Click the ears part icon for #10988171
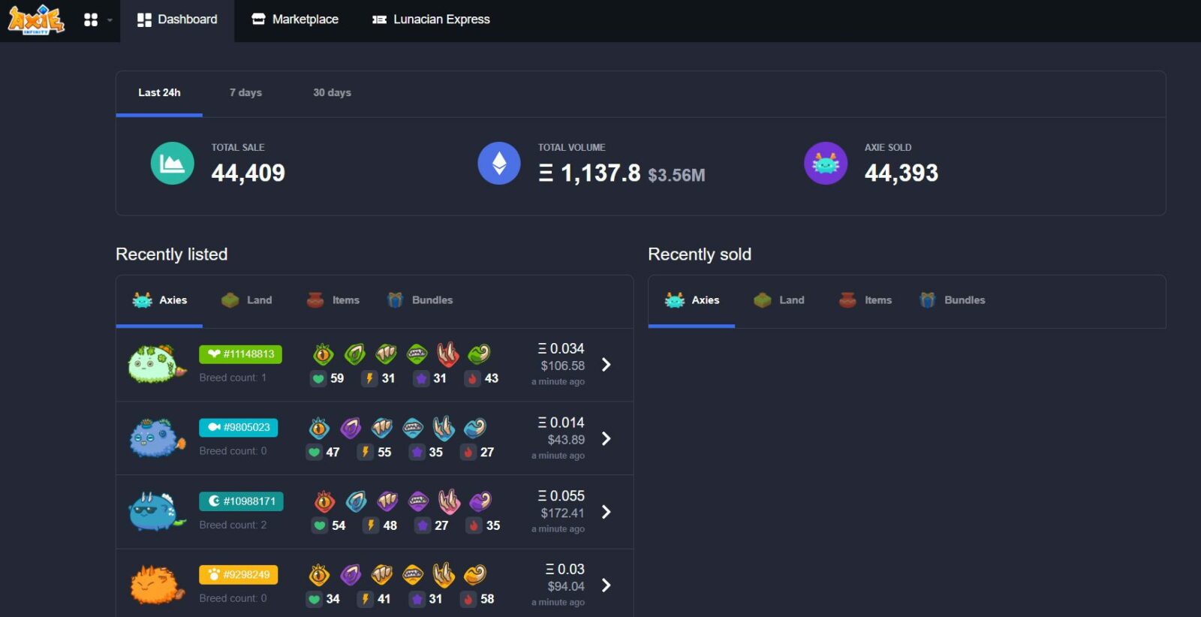 (356, 501)
